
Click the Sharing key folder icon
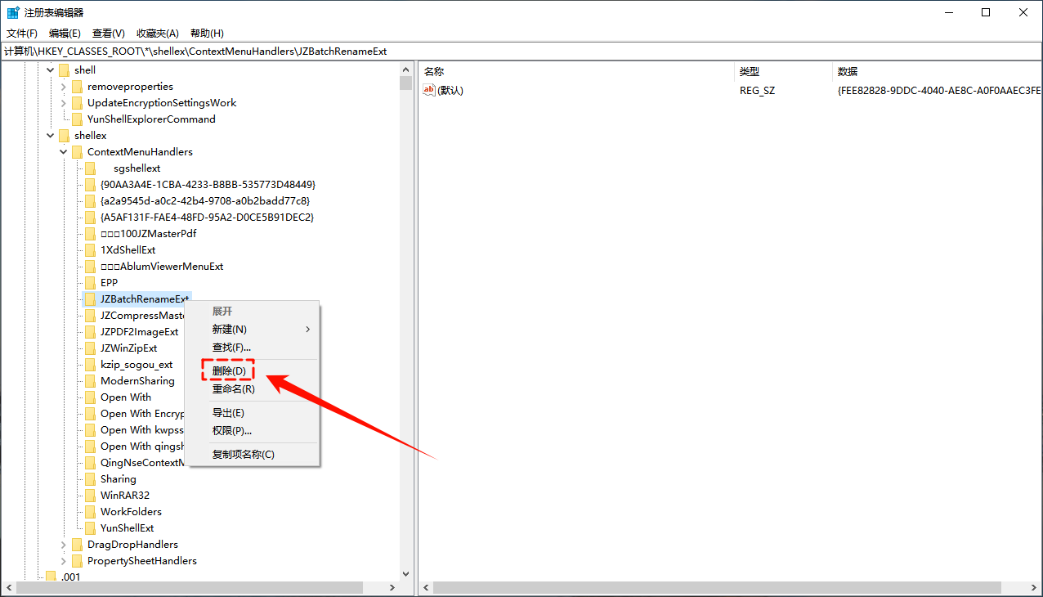(90, 478)
